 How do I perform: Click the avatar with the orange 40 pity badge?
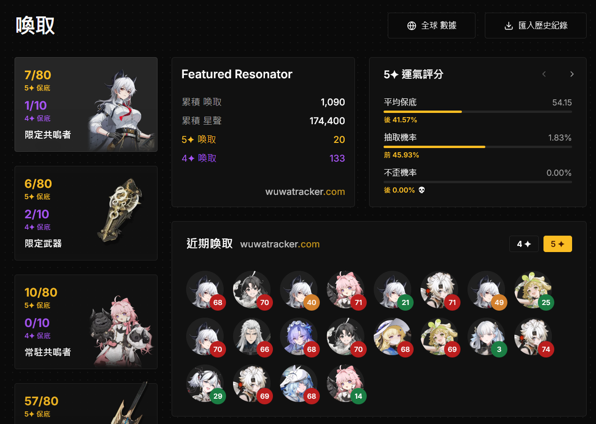(299, 290)
